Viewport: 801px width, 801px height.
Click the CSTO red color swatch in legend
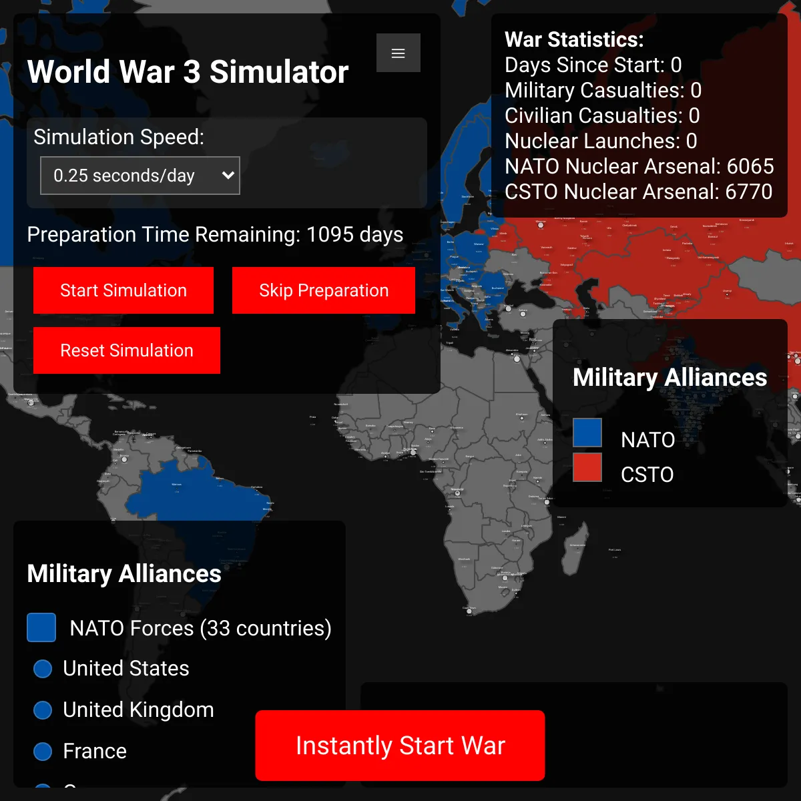[x=587, y=467]
